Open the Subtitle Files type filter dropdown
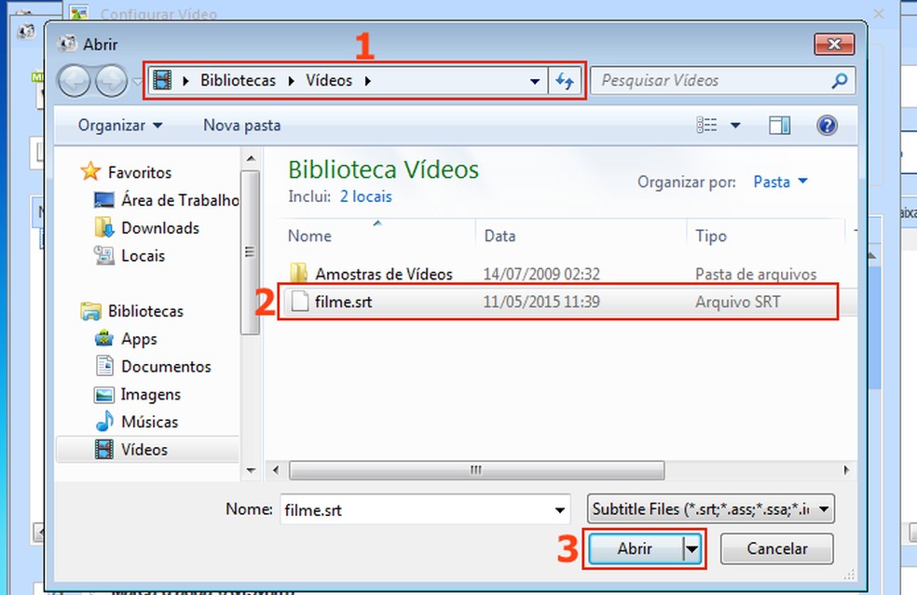Viewport: 917px width, 595px height. click(x=710, y=509)
